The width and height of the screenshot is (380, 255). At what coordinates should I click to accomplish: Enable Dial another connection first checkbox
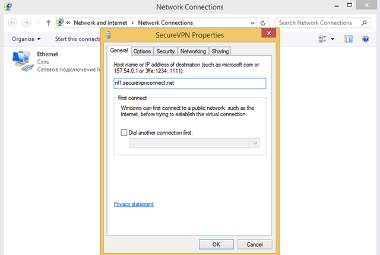coord(124,133)
